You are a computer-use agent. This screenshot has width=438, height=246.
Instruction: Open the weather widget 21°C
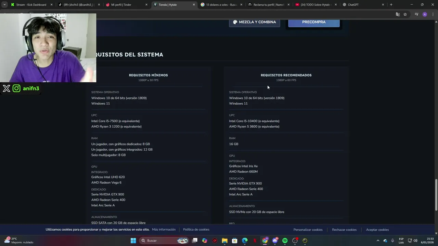[19, 241]
